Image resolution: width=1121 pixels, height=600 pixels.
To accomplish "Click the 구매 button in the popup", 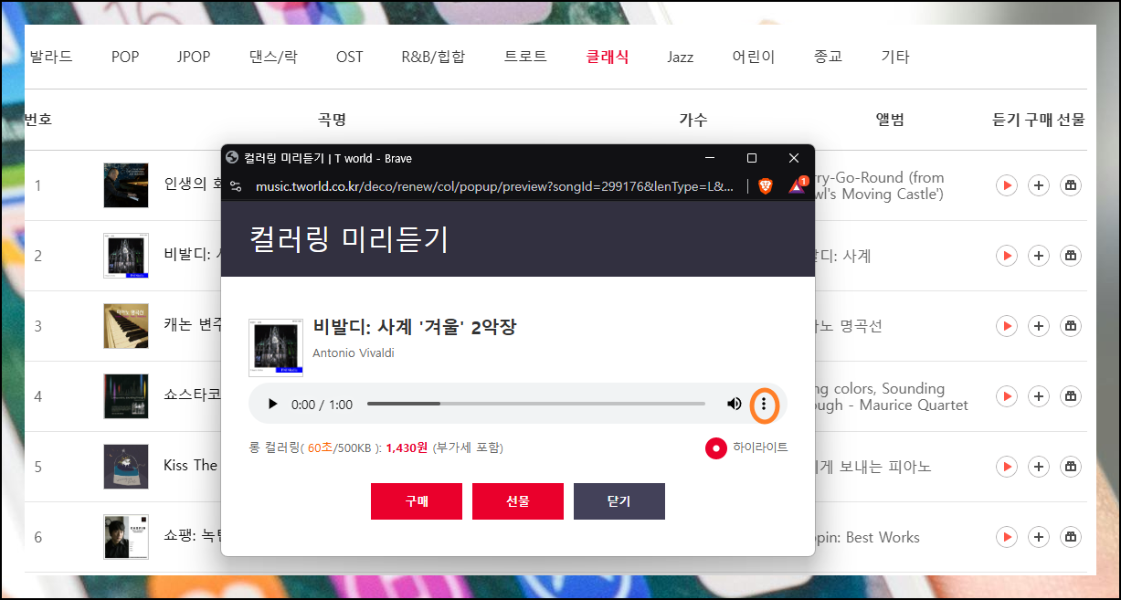I will click(x=417, y=501).
